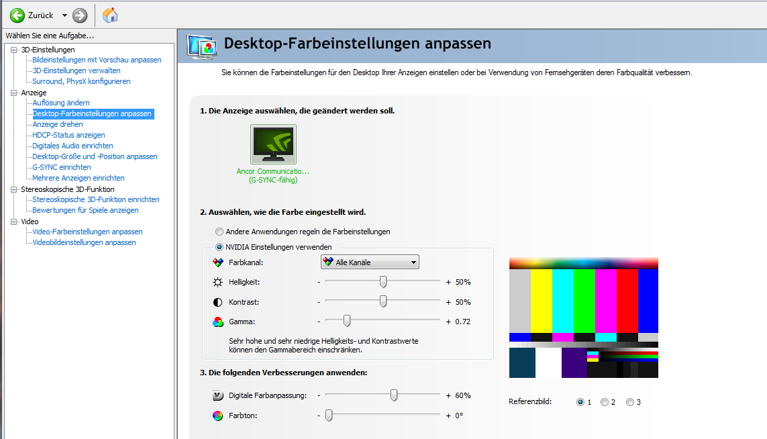The image size is (767, 439).
Task: Click the Zurück button label
Action: (41, 15)
